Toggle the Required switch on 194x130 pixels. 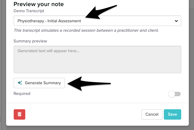click(175, 94)
